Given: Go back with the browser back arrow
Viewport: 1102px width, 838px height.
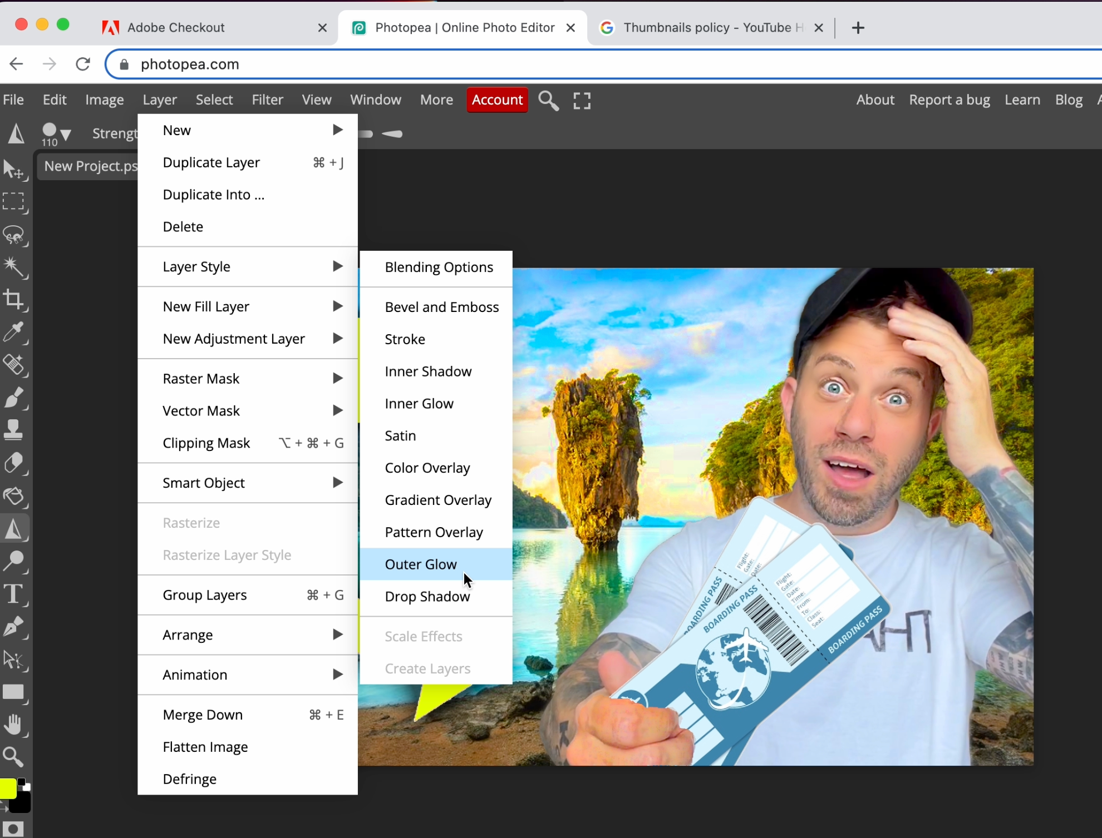Looking at the screenshot, I should pos(17,65).
